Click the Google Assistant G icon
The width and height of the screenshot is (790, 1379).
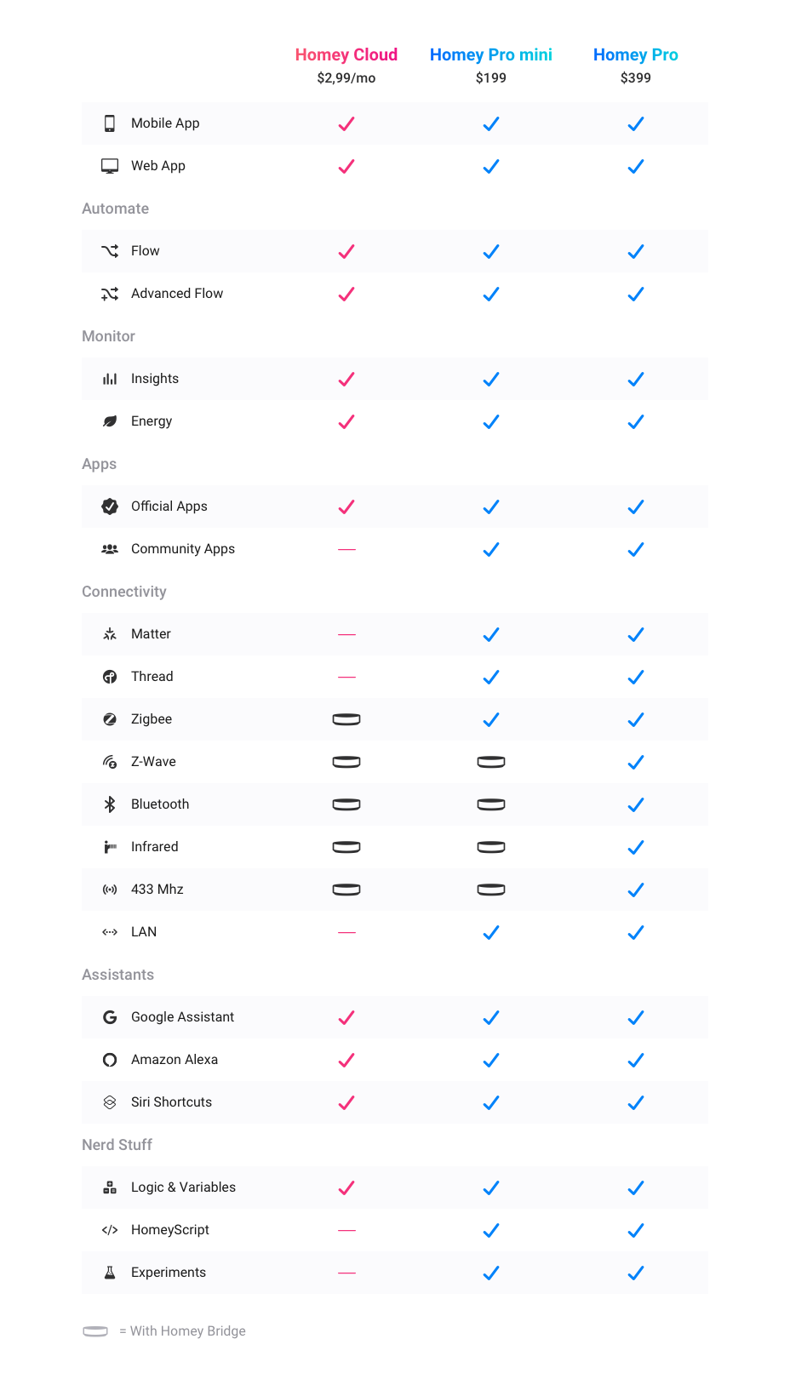110,1017
